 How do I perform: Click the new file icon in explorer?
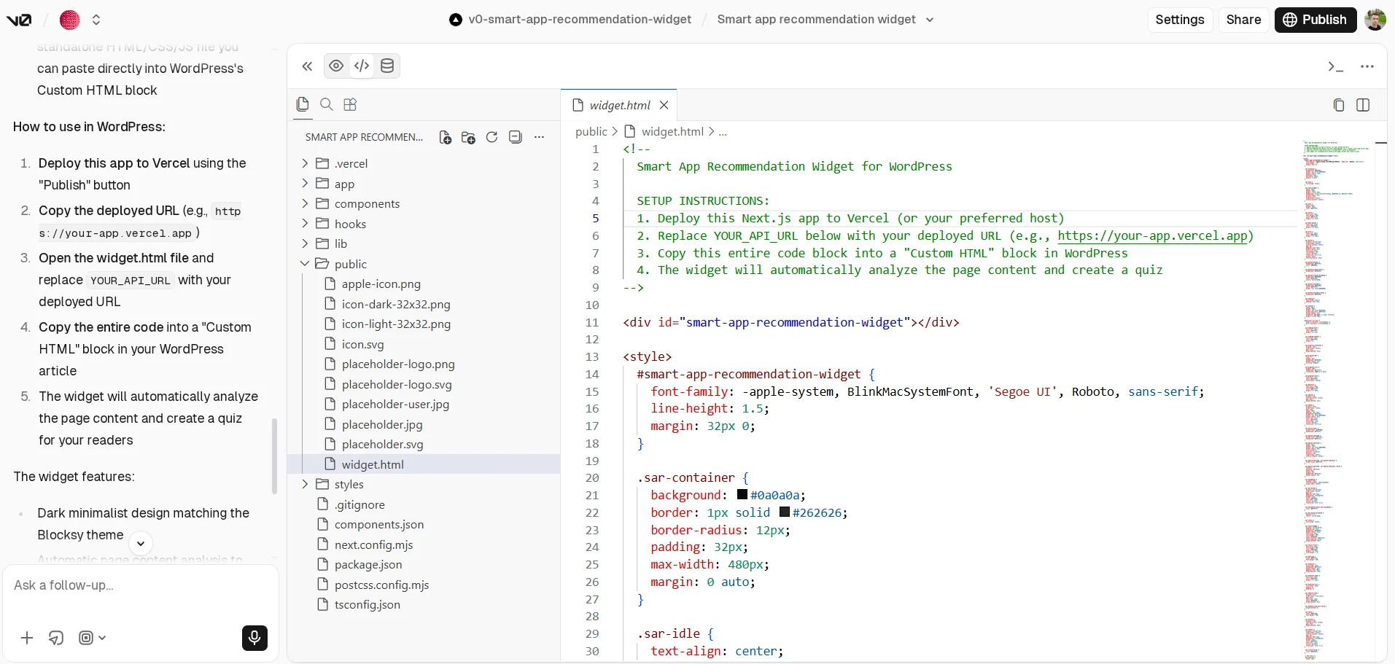[445, 137]
